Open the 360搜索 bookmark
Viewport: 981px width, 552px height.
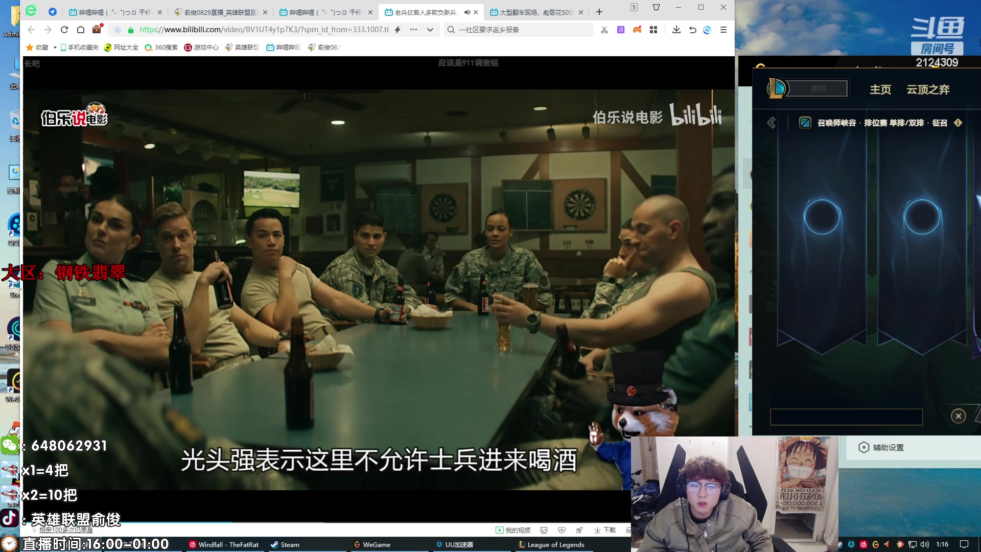click(161, 47)
